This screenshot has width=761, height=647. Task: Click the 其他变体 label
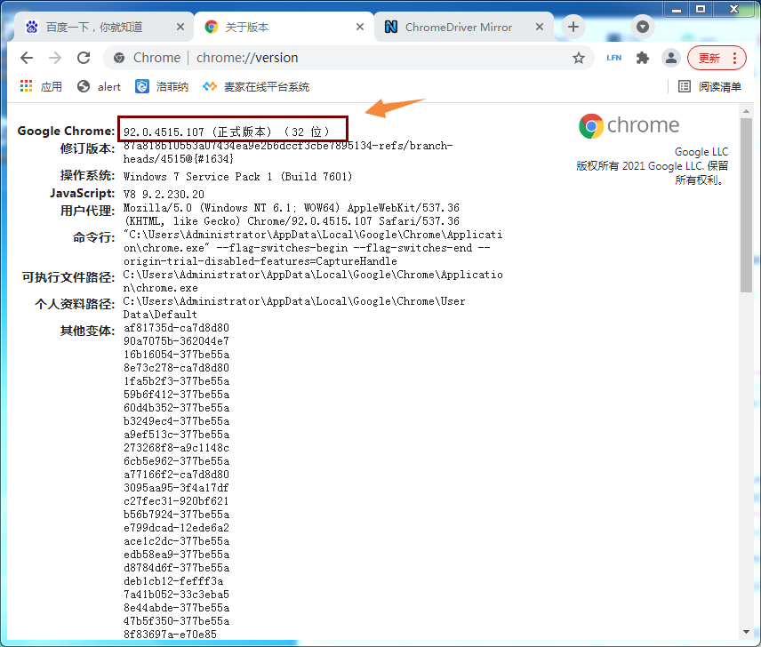tap(87, 331)
